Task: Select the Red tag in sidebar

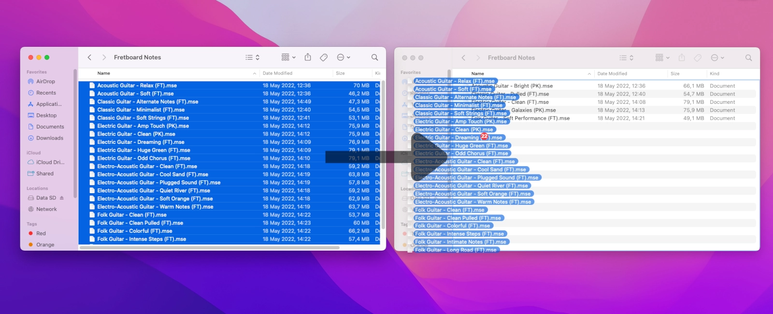Action: 41,233
